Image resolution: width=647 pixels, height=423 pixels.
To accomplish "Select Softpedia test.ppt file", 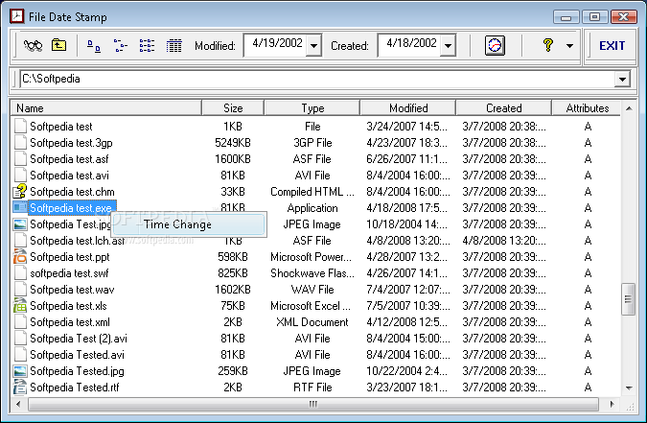I will tap(70, 257).
